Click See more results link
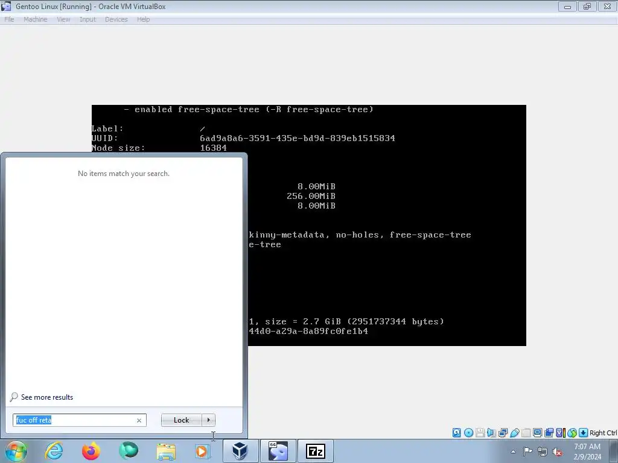This screenshot has width=618, height=463. click(x=47, y=397)
